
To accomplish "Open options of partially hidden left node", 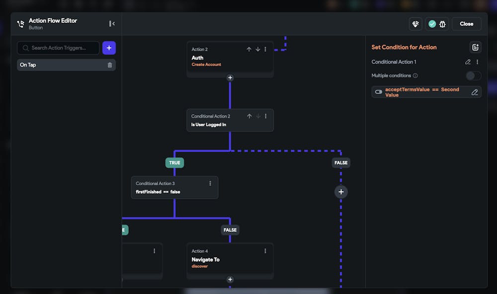I will click(x=155, y=251).
